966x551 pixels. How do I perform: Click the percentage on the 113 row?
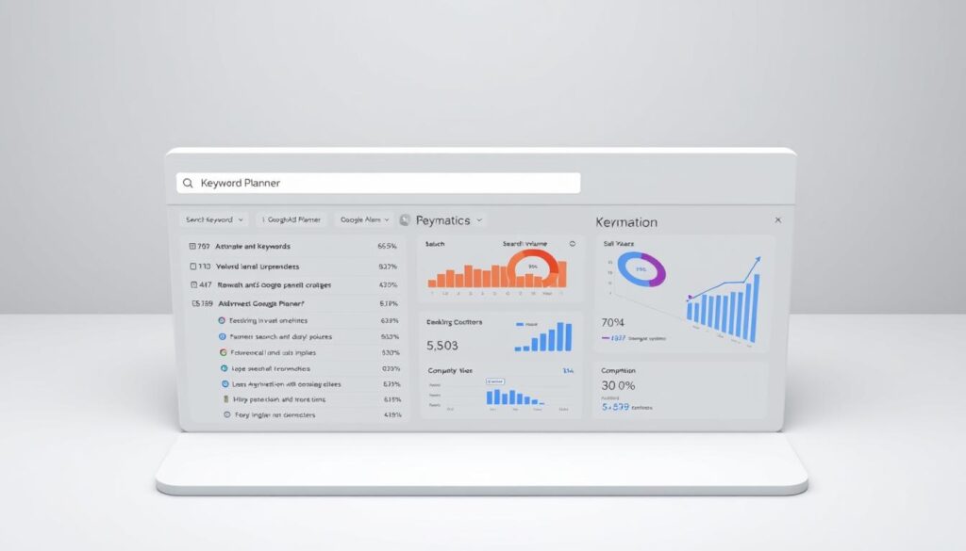pos(388,267)
